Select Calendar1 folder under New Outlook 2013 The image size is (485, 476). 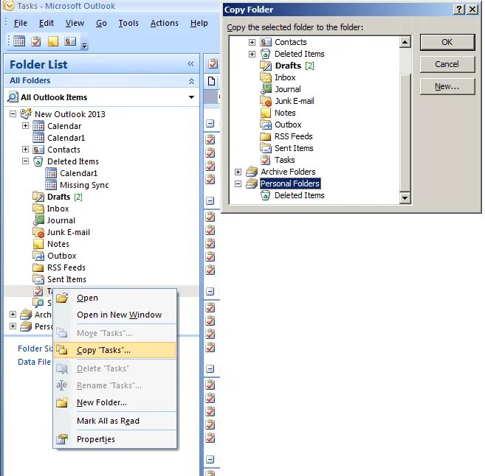coord(66,138)
